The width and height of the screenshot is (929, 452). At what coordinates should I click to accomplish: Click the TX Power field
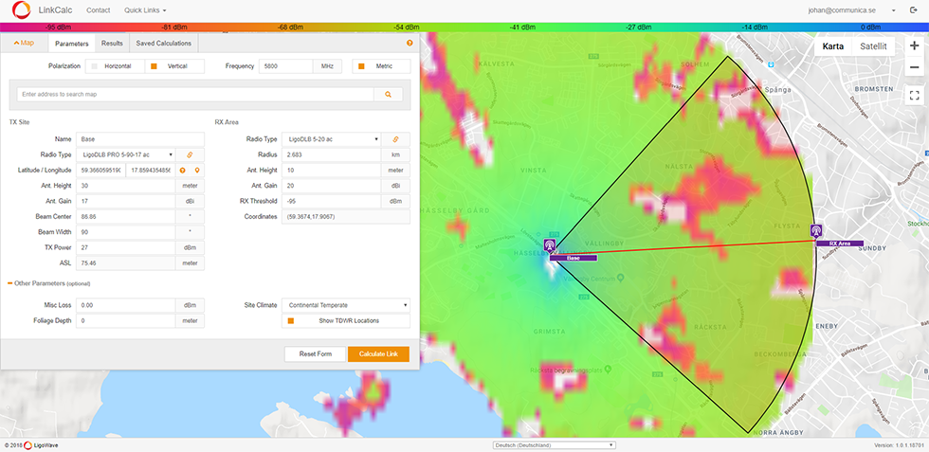click(x=125, y=247)
